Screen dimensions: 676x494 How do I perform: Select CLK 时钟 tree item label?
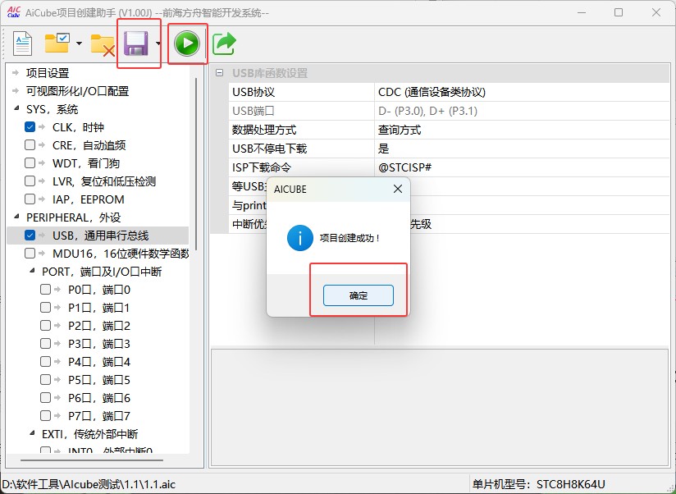pos(78,127)
